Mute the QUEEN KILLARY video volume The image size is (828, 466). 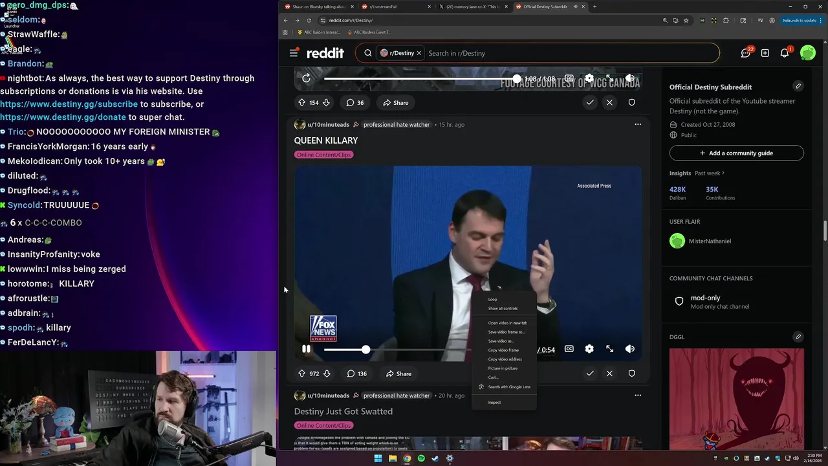tap(630, 349)
